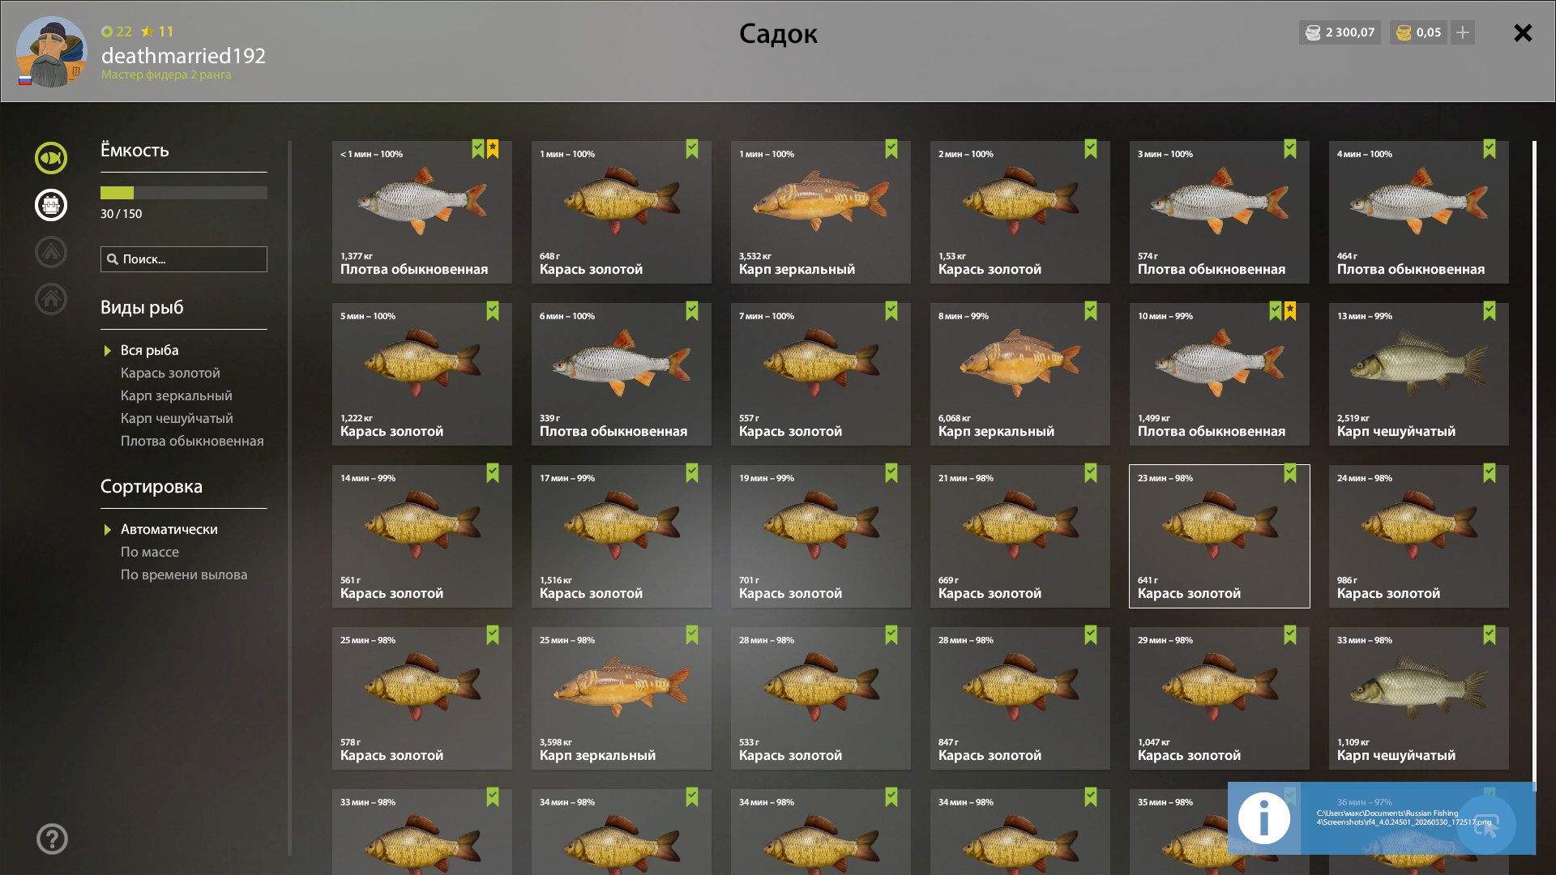Click the silver coins balance 2 300,07
The height and width of the screenshot is (875, 1556).
click(1340, 32)
